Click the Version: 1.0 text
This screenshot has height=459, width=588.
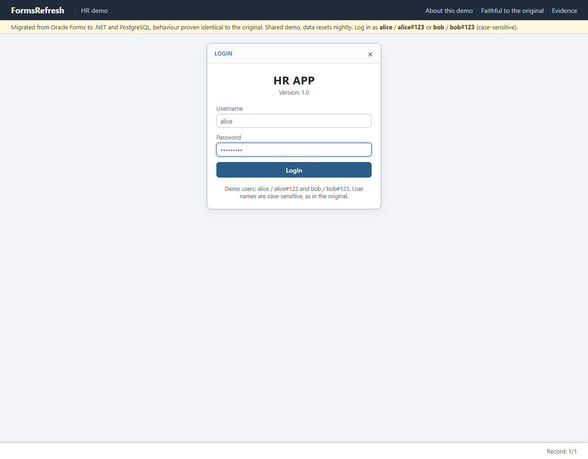point(294,93)
